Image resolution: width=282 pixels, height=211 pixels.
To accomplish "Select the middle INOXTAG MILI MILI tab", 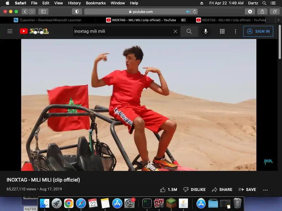I will (x=141, y=20).
